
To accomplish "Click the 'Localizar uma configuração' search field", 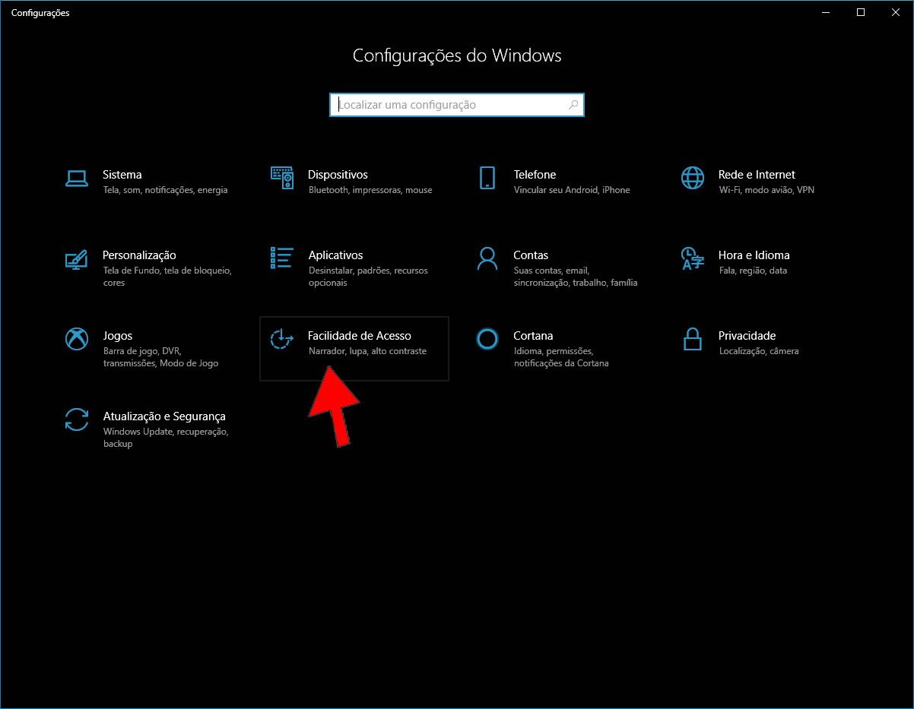I will click(x=457, y=105).
